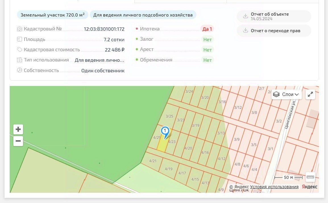Click the cadastral number 12:03:8301001:172
This screenshot has width=328, height=203.
(104, 29)
